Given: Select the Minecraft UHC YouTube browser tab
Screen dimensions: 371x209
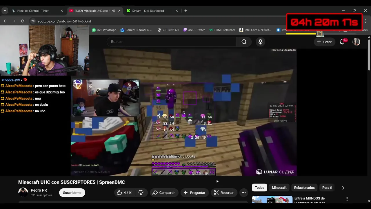Looking at the screenshot, I should point(92,11).
